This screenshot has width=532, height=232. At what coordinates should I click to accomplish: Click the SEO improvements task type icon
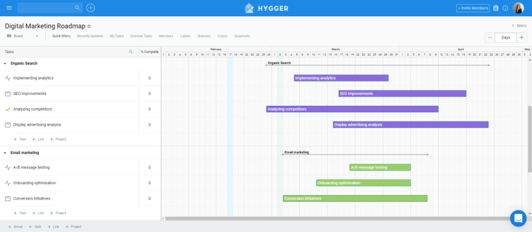coord(8,94)
